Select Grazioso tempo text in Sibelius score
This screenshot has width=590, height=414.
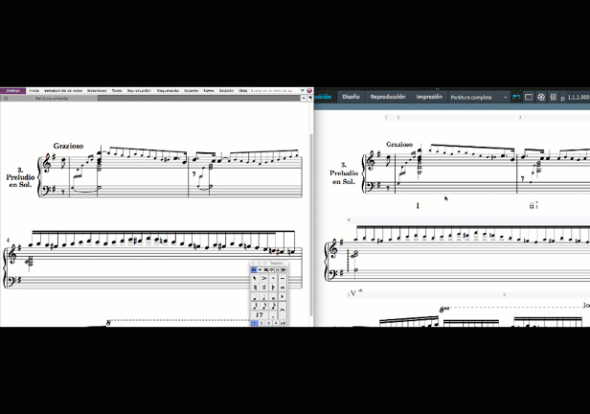[68, 146]
